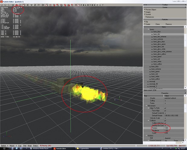
Task: Choose the select pointer tool
Action: point(9,5)
